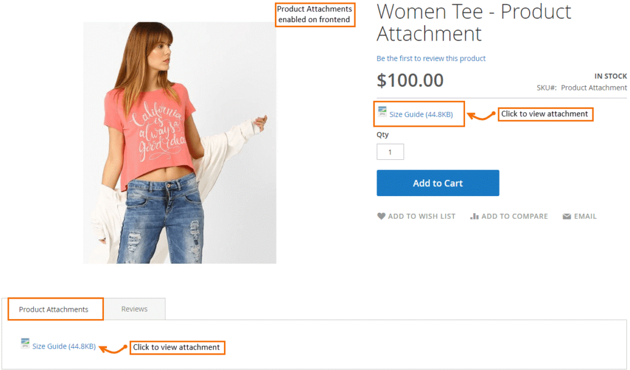Click the ADD TO WISH LIST label
The width and height of the screenshot is (630, 370).
tap(422, 216)
